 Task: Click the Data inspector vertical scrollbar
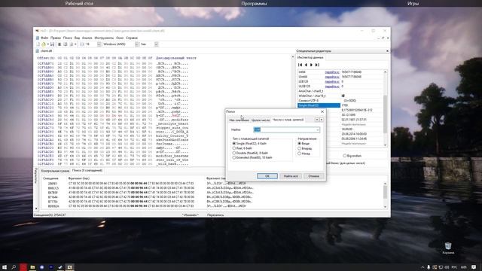pos(385,108)
